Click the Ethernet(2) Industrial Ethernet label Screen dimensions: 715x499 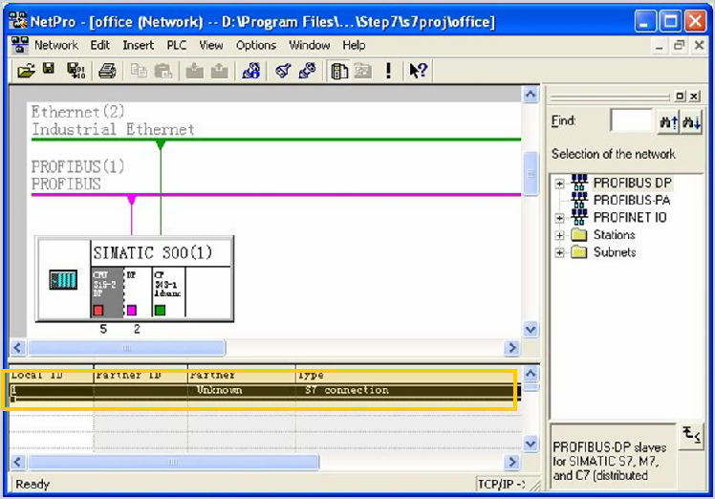click(113, 120)
